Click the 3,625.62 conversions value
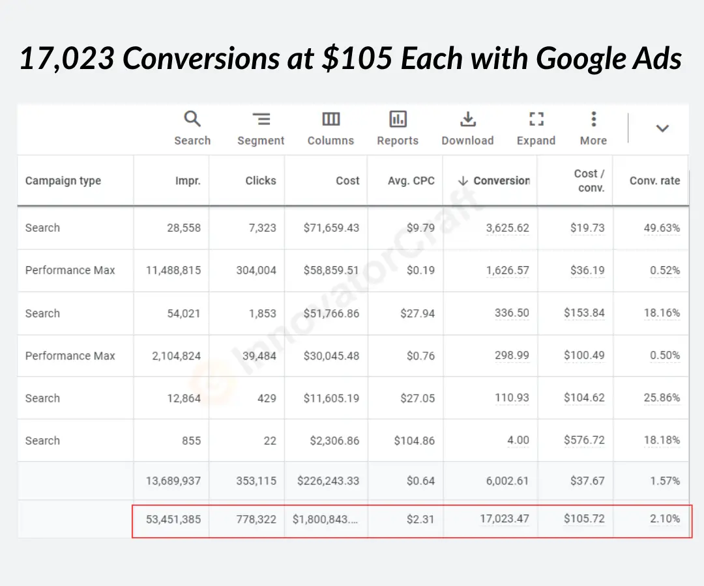This screenshot has height=586, width=704. point(507,228)
